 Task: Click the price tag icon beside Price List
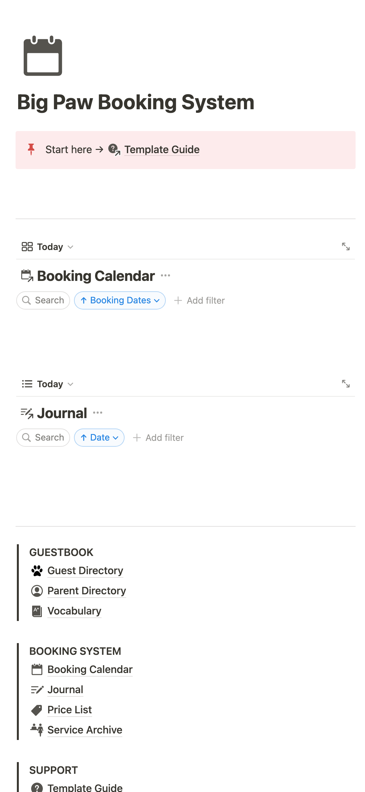click(37, 710)
